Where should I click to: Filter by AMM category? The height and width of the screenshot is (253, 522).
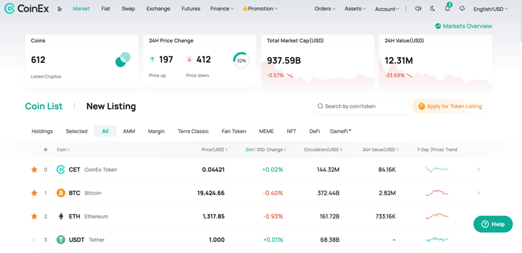pos(129,131)
